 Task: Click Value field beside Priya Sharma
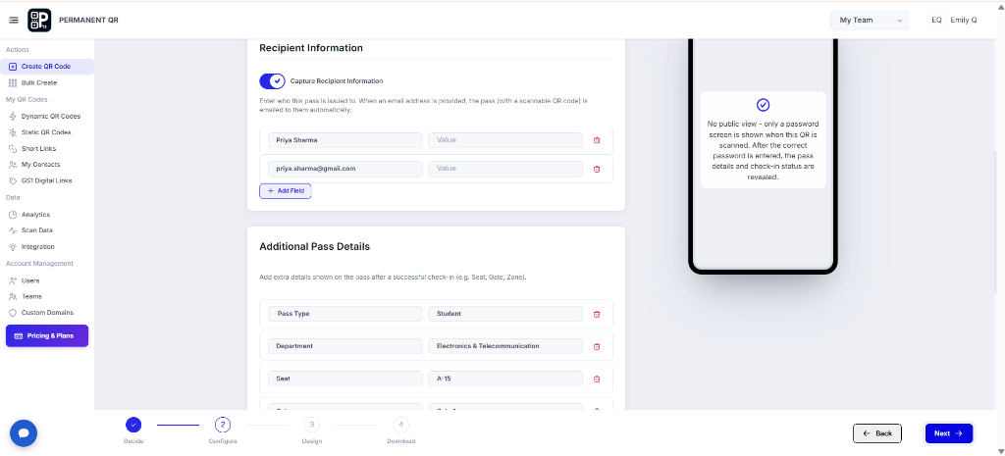click(x=505, y=140)
